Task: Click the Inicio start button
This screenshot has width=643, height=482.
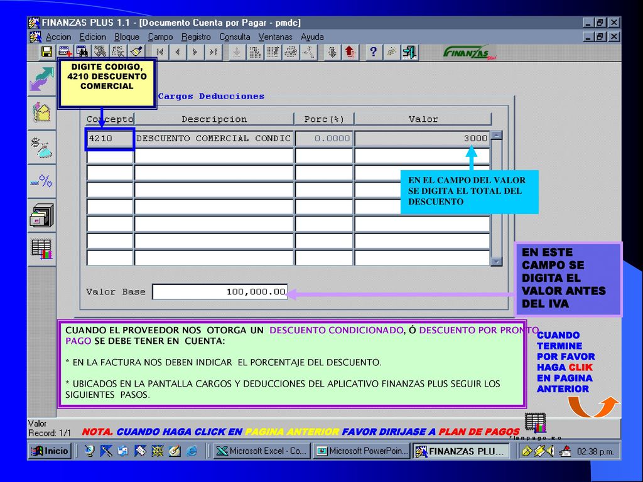Action: [50, 451]
